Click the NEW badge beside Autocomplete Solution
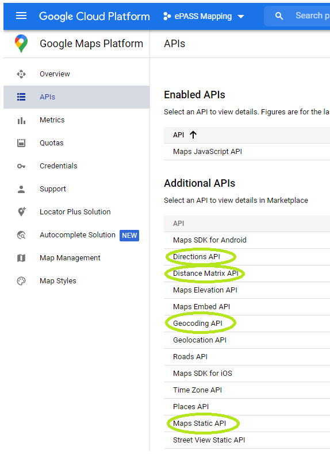 (x=129, y=236)
